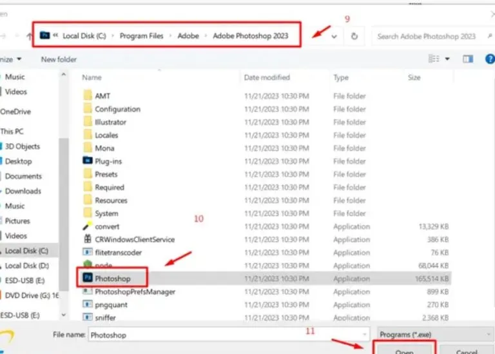Click the Configuration folder icon

[88, 108]
